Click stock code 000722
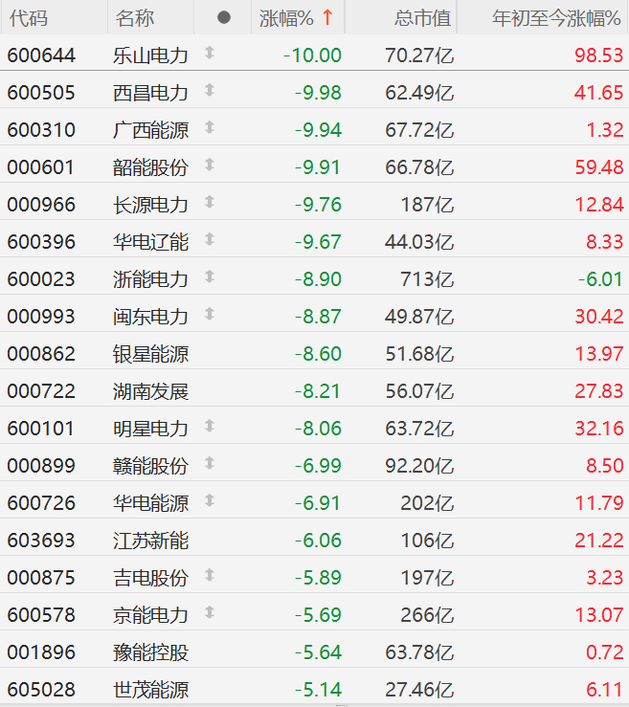This screenshot has height=707, width=629. [41, 391]
